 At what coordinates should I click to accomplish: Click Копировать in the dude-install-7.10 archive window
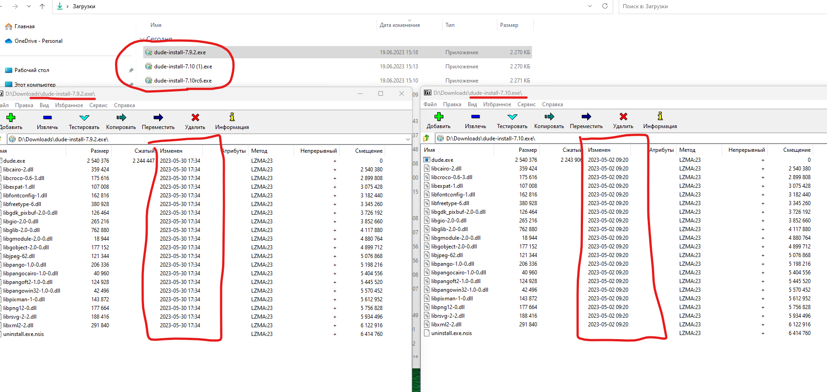(549, 120)
